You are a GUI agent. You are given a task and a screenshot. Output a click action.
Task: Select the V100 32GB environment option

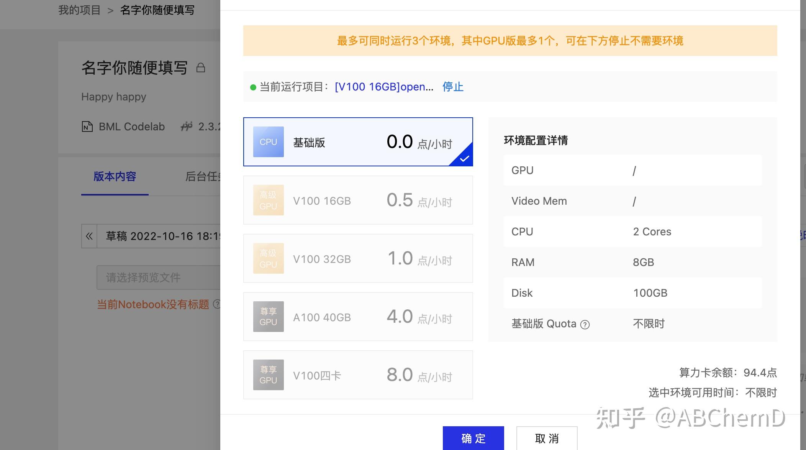click(358, 258)
